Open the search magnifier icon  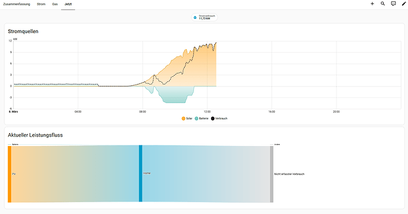[x=383, y=4]
